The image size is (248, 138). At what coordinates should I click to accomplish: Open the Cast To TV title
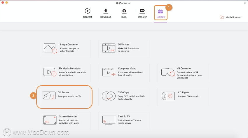pyautogui.click(x=124, y=116)
